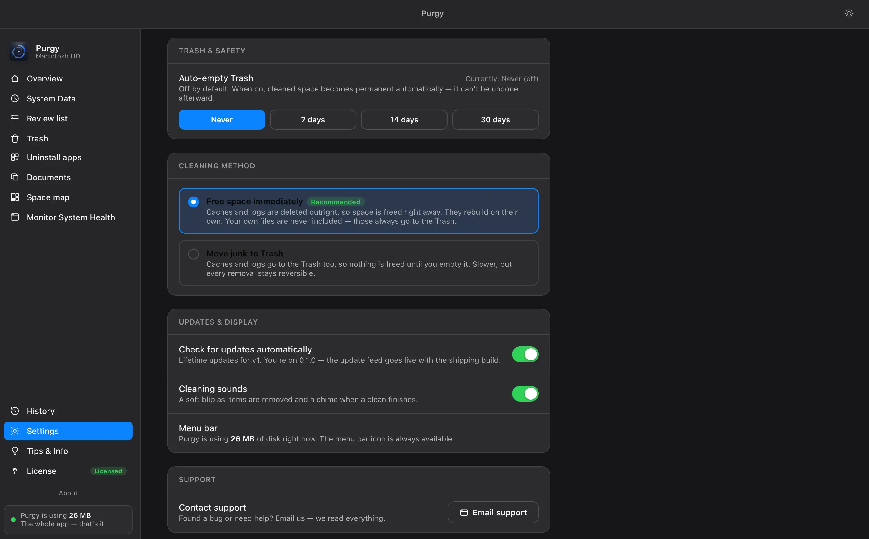869x539 pixels.
Task: Click the Recommended badge
Action: pos(336,202)
